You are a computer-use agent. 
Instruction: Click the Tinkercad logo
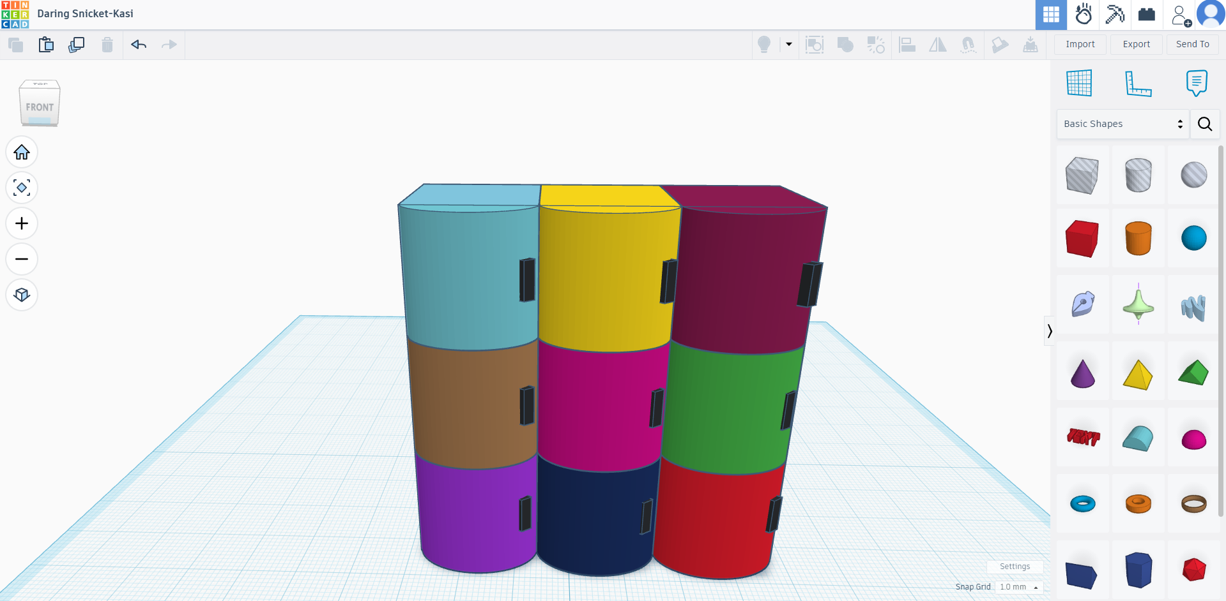click(x=15, y=15)
